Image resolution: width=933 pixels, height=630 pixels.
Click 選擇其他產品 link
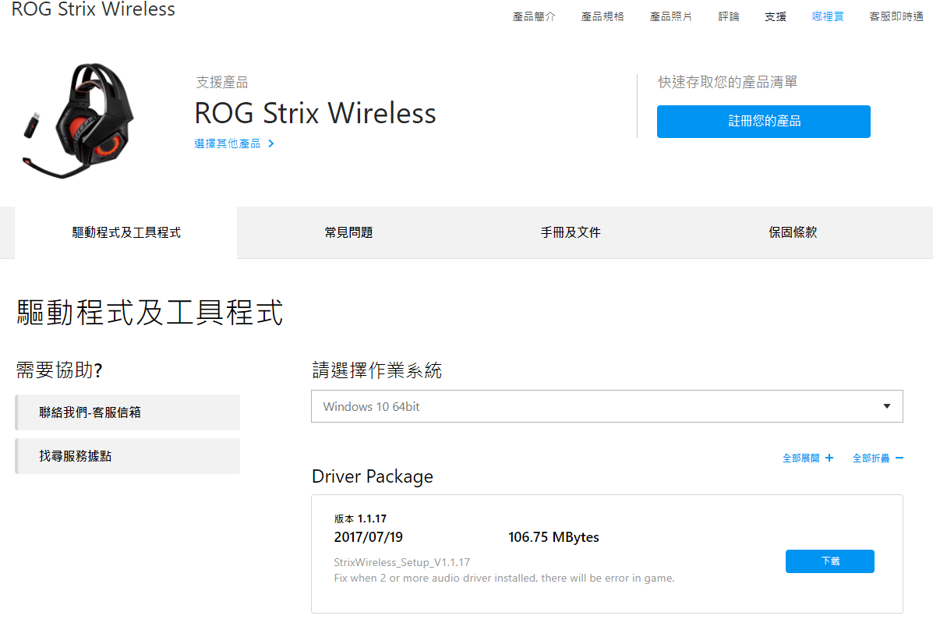[x=228, y=143]
